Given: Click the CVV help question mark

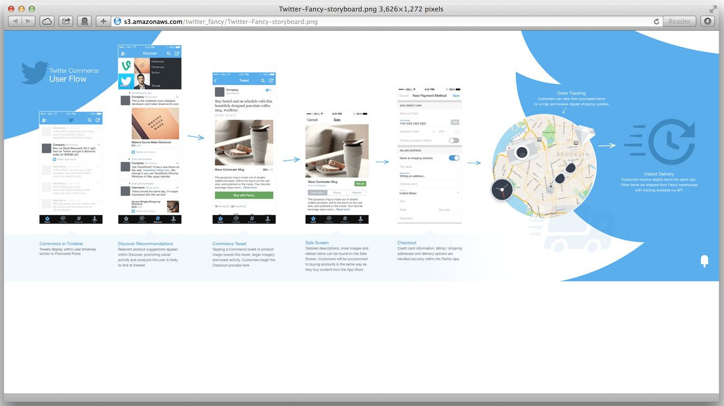Looking at the screenshot, I should click(x=457, y=131).
